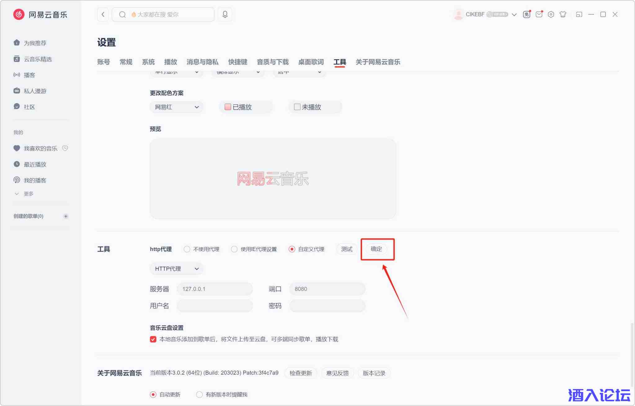The width and height of the screenshot is (635, 406).
Task: Click the 确定 button for proxy
Action: click(x=376, y=249)
